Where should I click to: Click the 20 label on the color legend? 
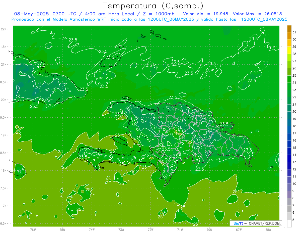294,112
